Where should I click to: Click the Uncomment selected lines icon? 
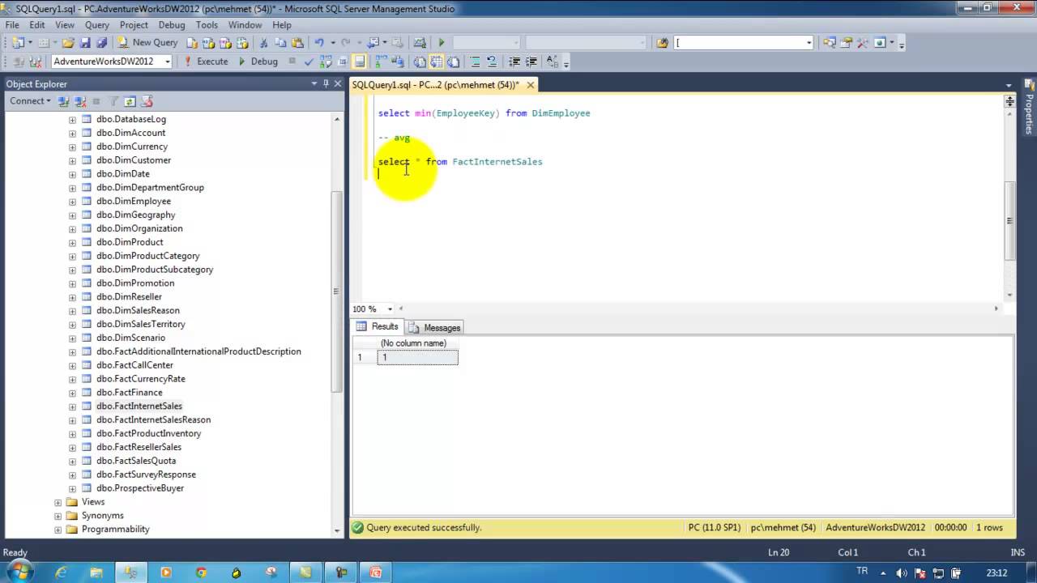pyautogui.click(x=492, y=62)
